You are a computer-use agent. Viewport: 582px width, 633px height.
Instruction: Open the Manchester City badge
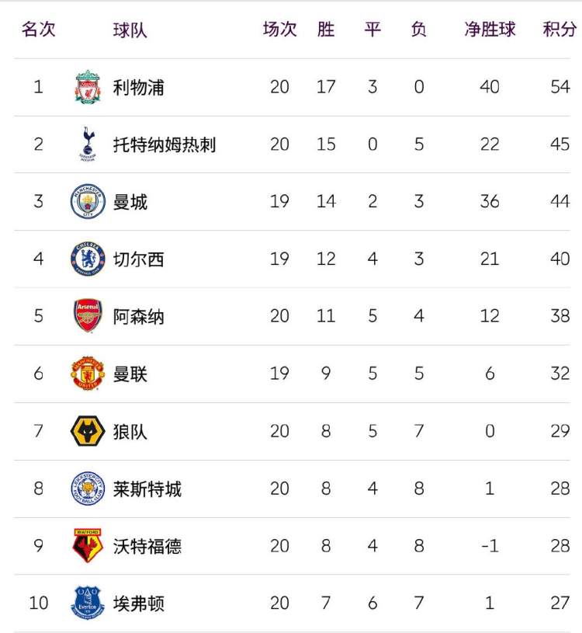pyautogui.click(x=88, y=201)
